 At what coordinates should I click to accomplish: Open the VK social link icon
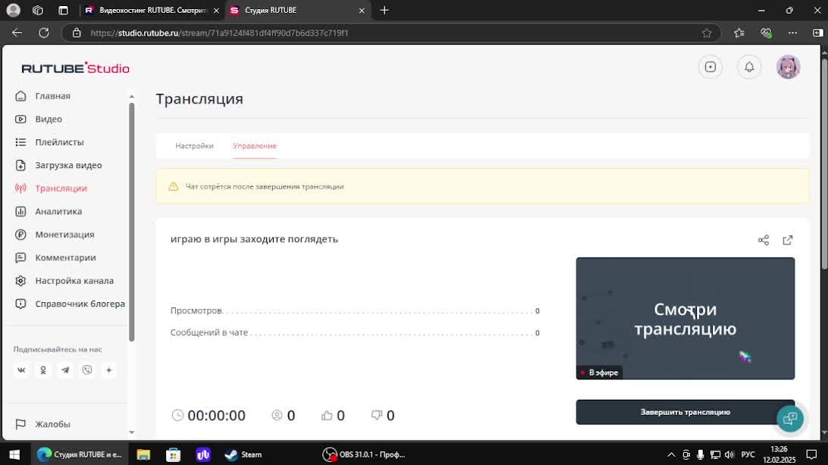21,370
